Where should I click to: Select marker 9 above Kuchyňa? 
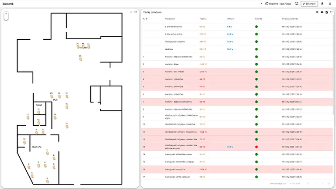pos(36,133)
